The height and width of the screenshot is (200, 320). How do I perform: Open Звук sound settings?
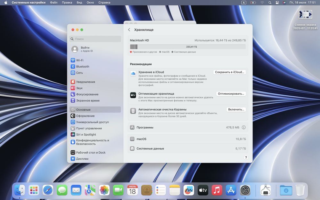tap(95, 88)
